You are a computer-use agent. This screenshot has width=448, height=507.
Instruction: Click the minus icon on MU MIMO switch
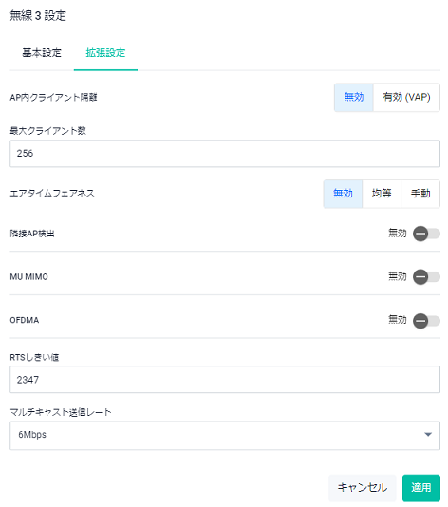[x=420, y=277]
